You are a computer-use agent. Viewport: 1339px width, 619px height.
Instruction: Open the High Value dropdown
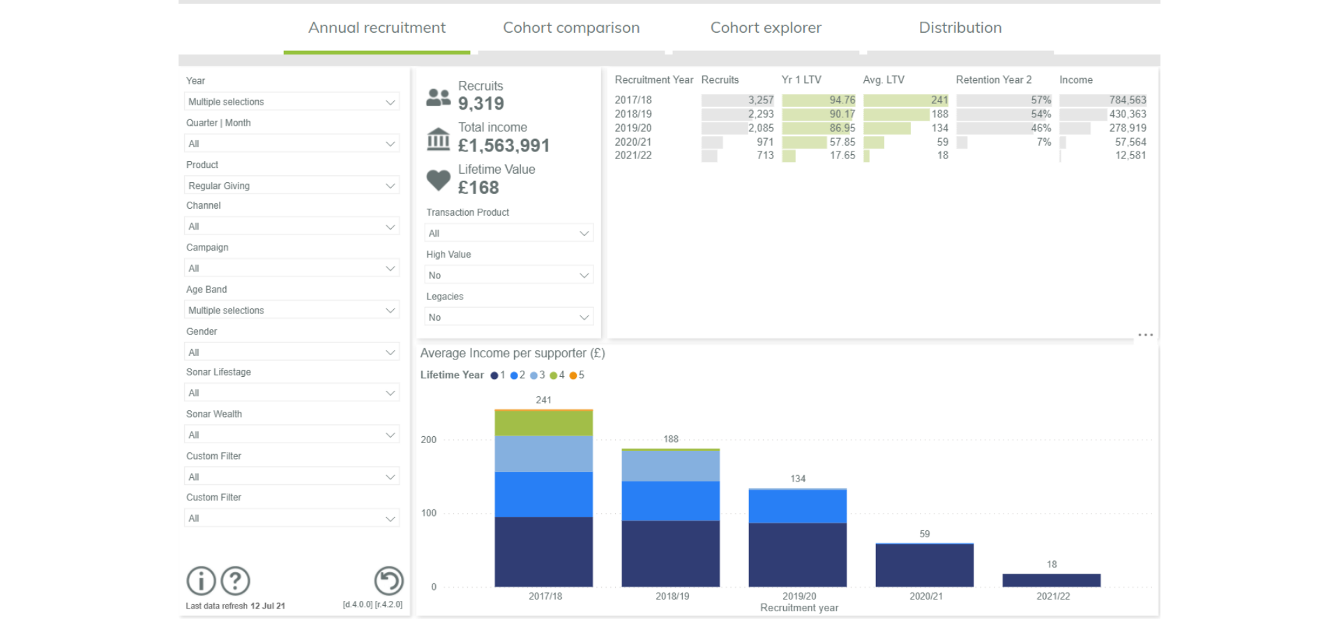[x=509, y=275]
